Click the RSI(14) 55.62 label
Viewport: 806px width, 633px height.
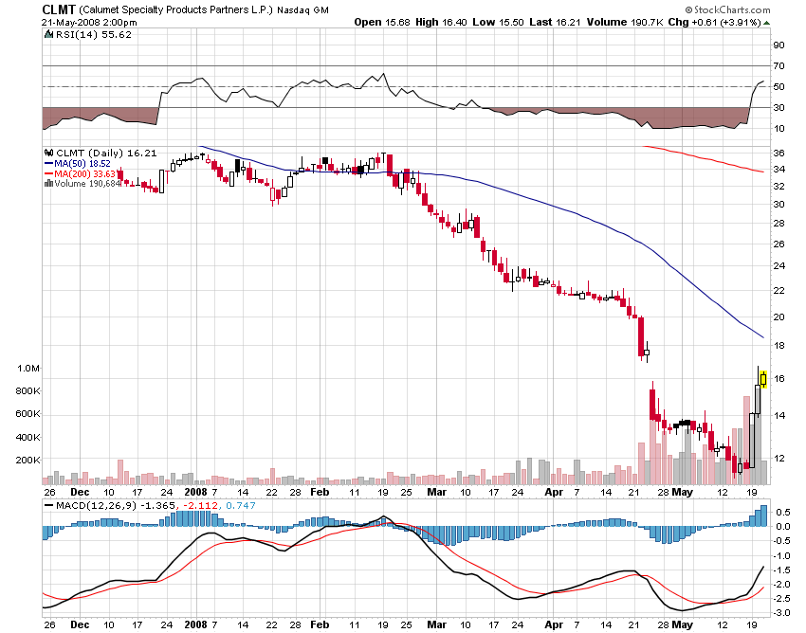tap(94, 34)
